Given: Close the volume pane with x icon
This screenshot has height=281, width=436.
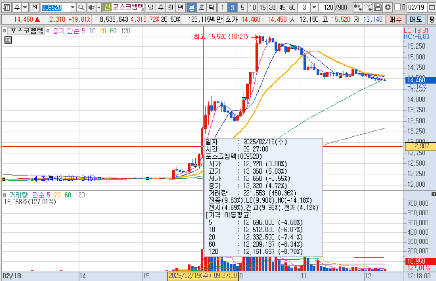Looking at the screenshot, I should (x=433, y=194).
